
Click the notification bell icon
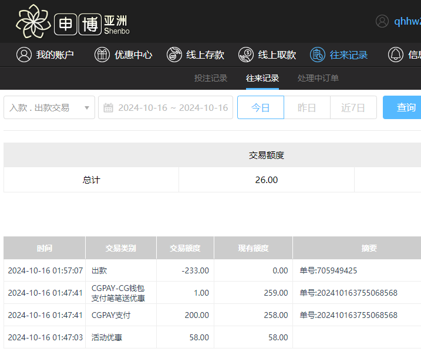[396, 55]
